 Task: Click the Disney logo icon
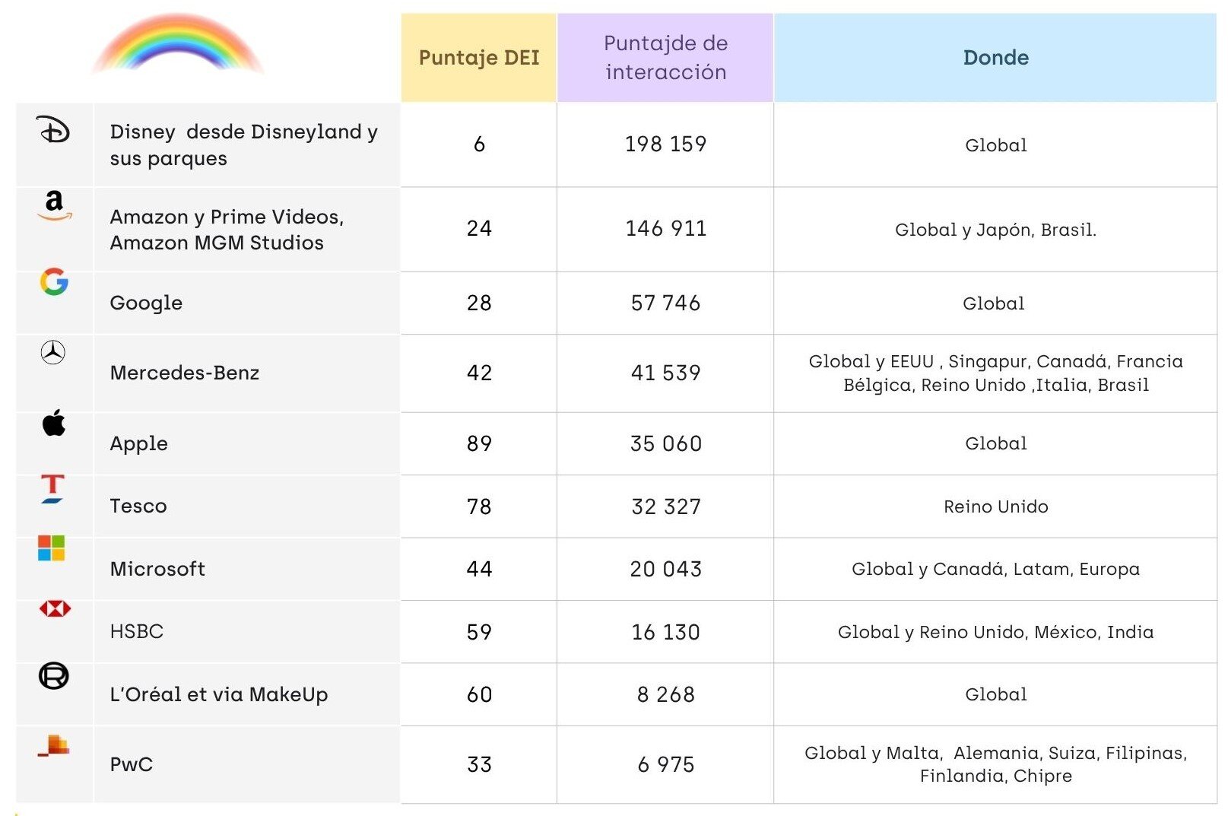tap(53, 130)
